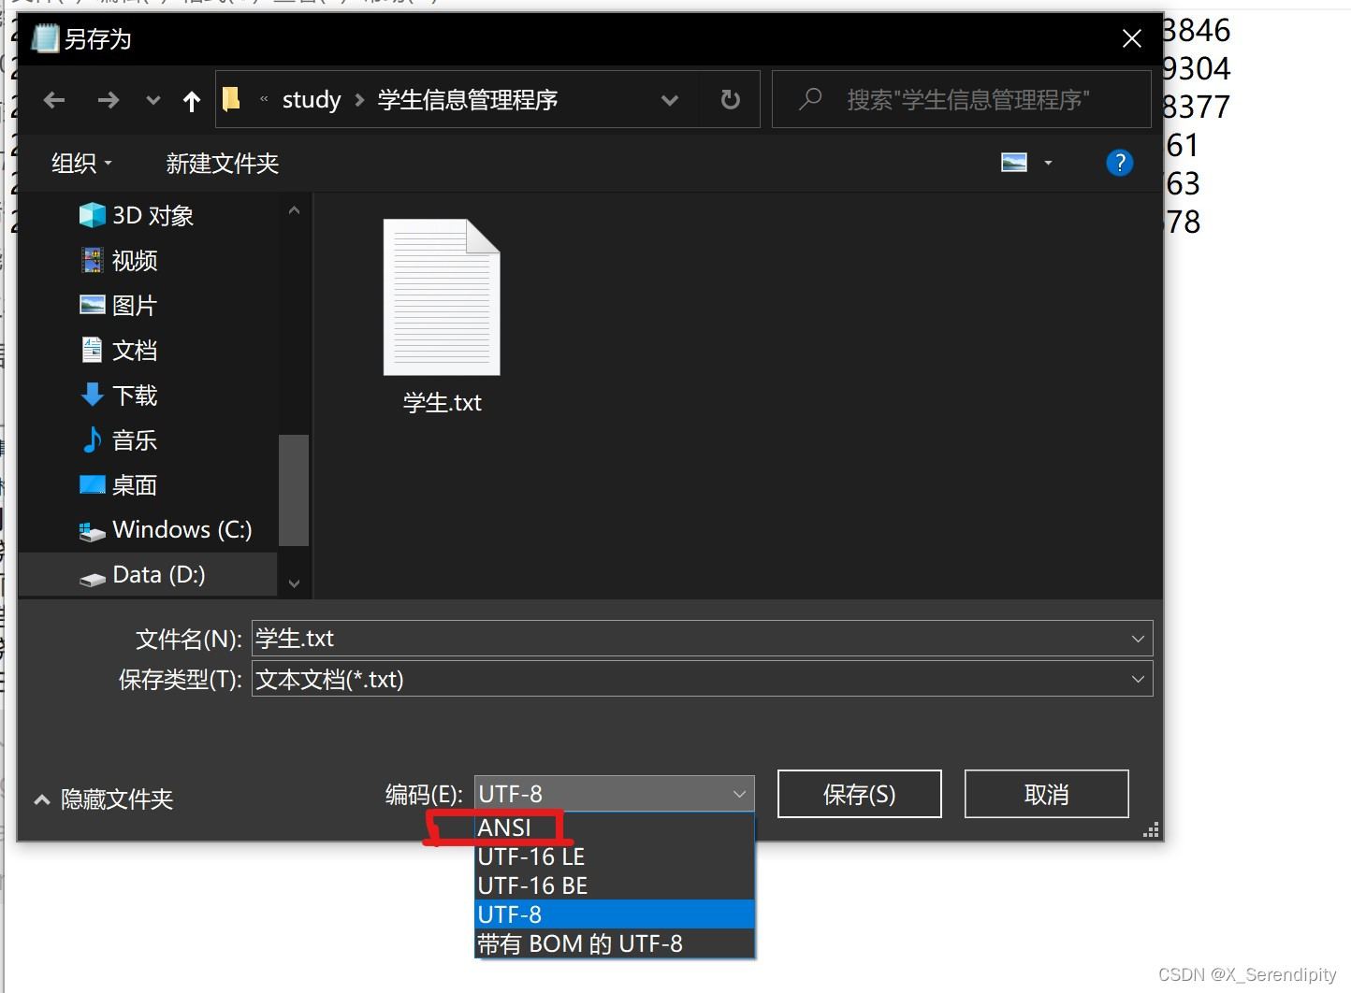
Task: Click the Notepad icon in dialog title
Action: [x=45, y=38]
